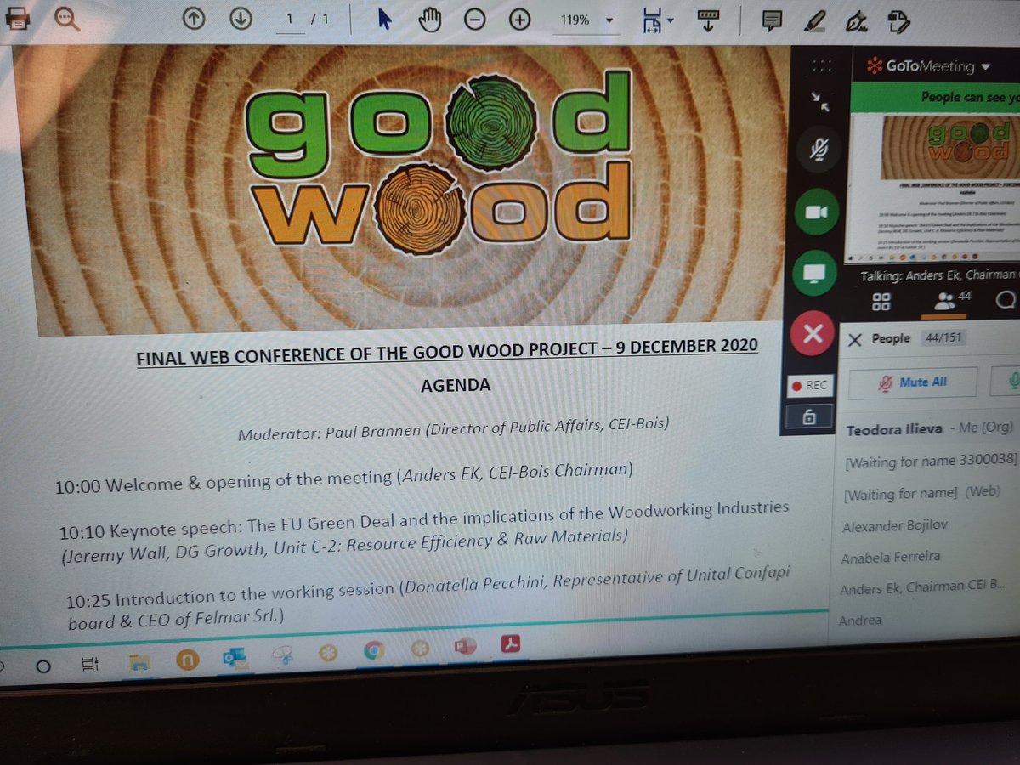Select attendee Waiting for name 3300038

click(x=930, y=461)
